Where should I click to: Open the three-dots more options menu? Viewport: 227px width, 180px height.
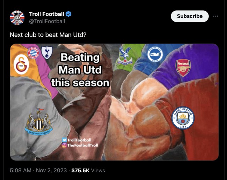click(x=215, y=16)
